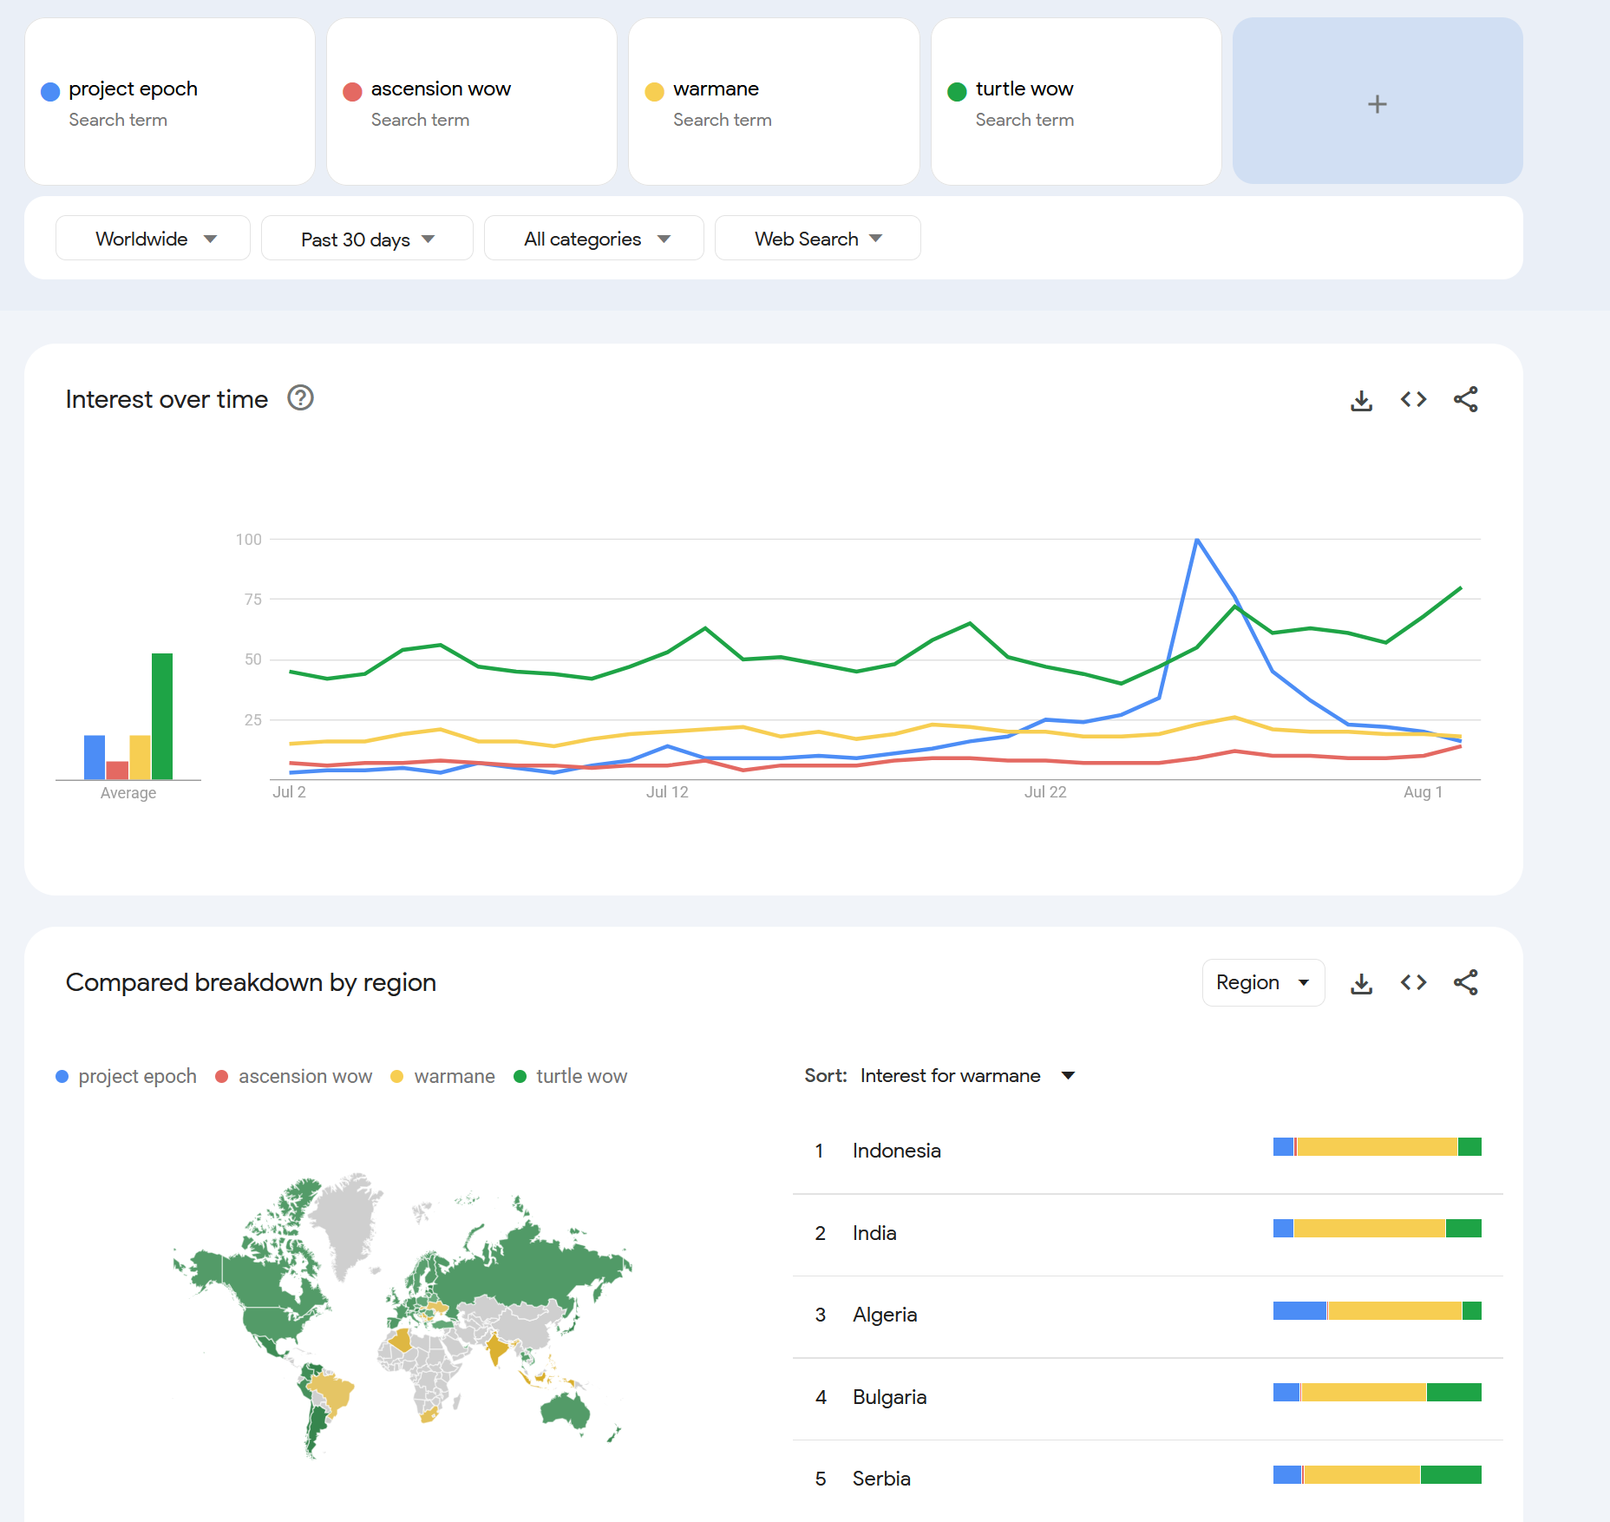
Task: Select the Algeria region row
Action: 1148,1315
